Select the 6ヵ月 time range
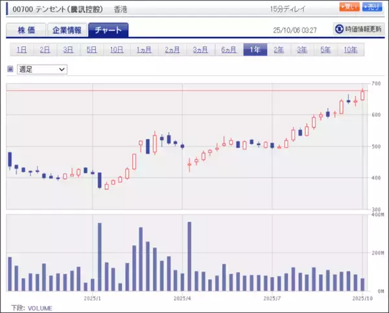Image resolution: width=389 pixels, height=313 pixels. (x=228, y=50)
